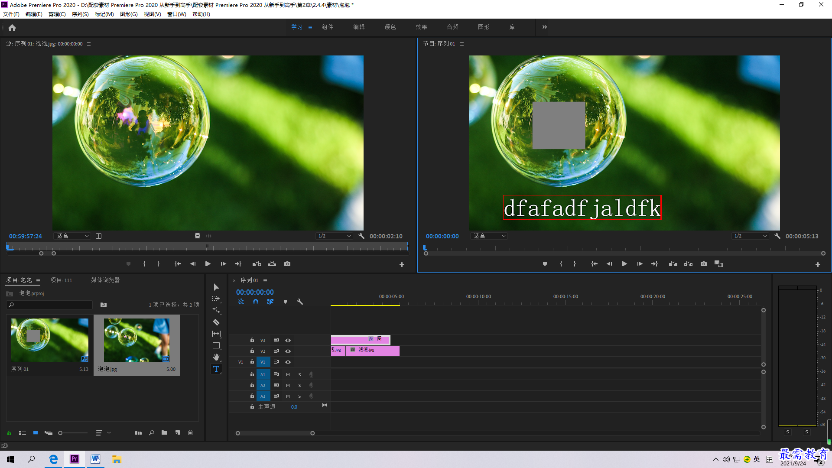
Task: Open 文件(F) menu
Action: pyautogui.click(x=11, y=14)
